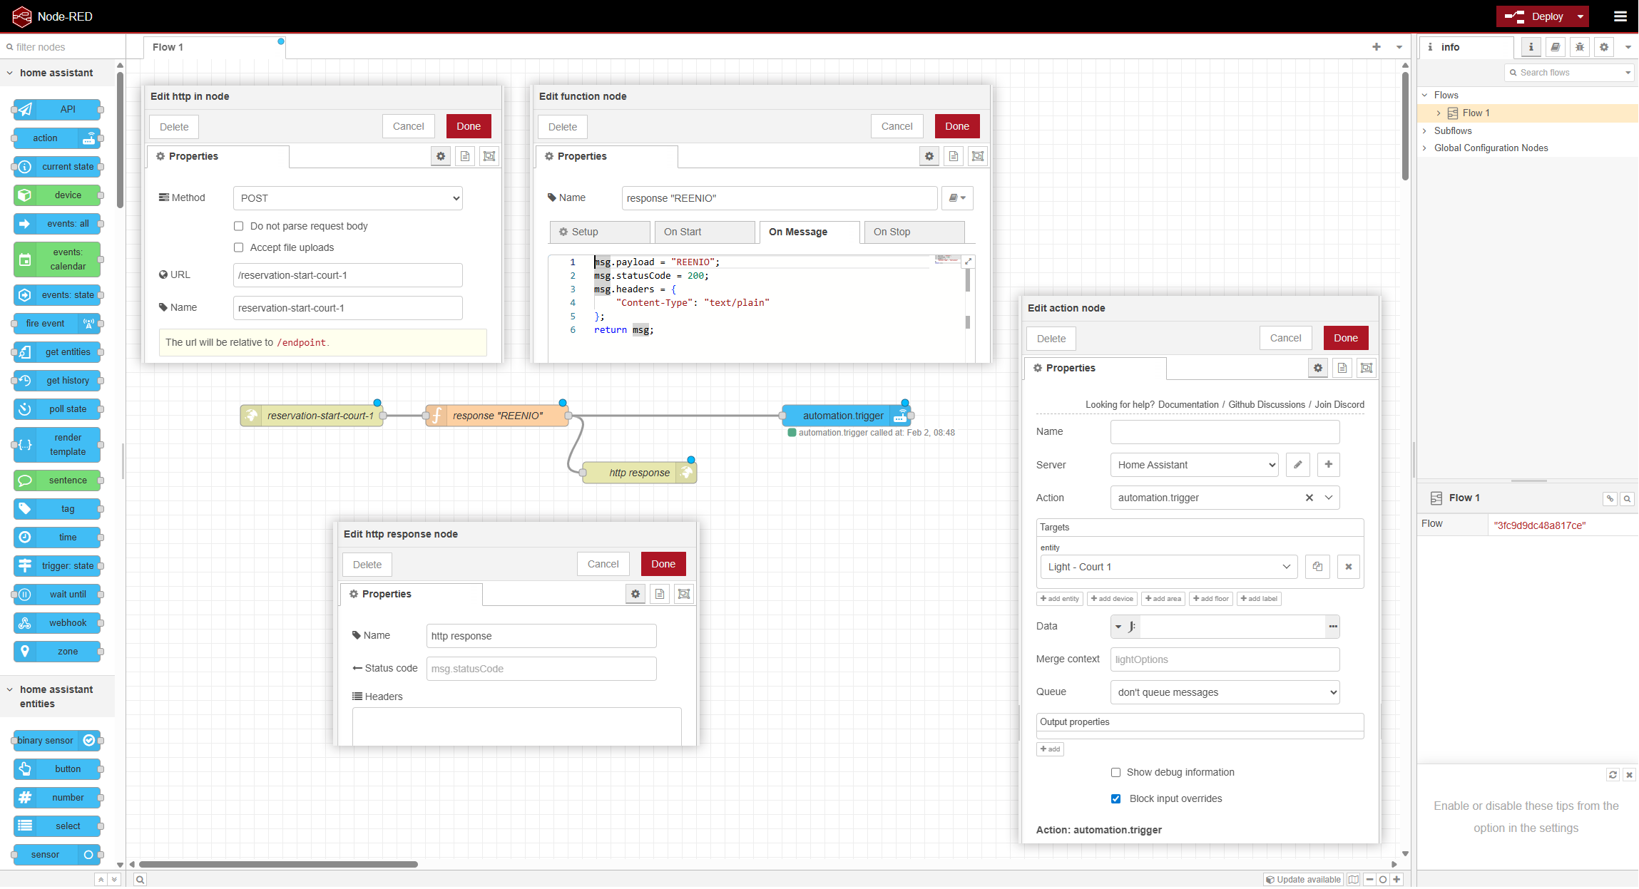1639x889 pixels.
Task: Click the hamburger main menu icon
Action: pos(1620,16)
